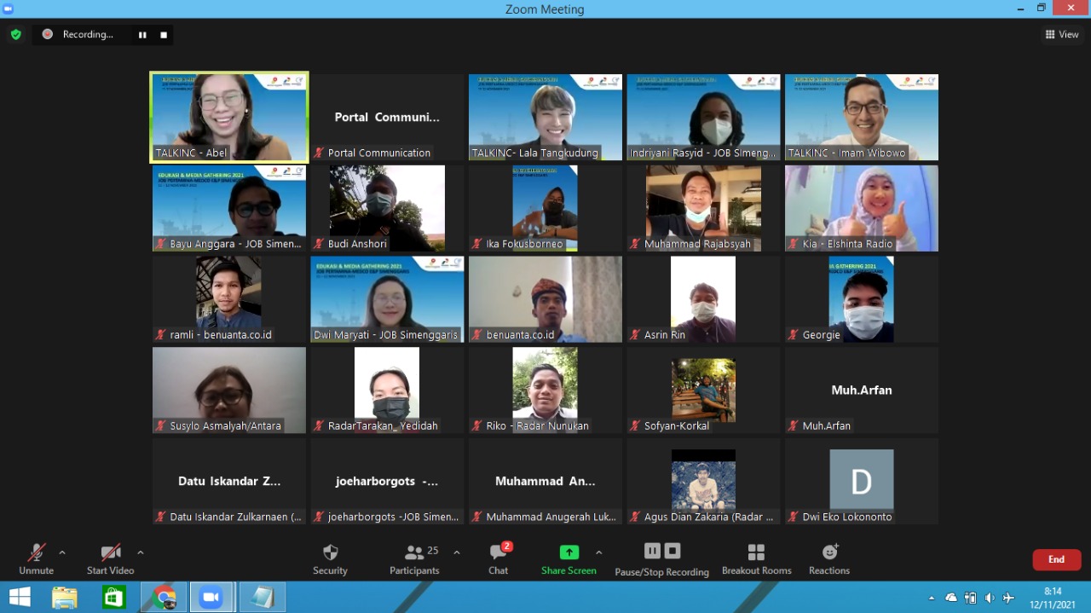Select the Sofyan-Korkal video tile
Image resolution: width=1091 pixels, height=613 pixels.
pyautogui.click(x=703, y=390)
